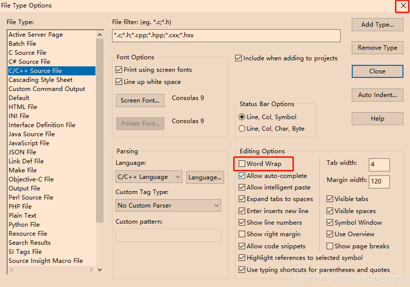Click the File filter input field
This screenshot has width=410, height=287.
click(226, 36)
